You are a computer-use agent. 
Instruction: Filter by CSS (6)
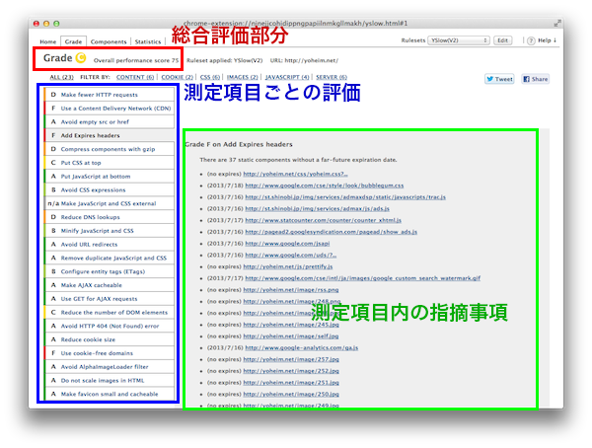pos(210,77)
